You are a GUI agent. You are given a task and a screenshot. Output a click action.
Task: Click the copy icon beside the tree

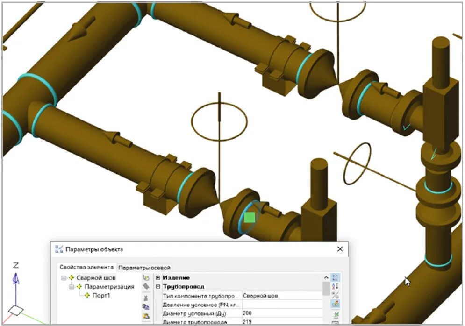(146, 307)
